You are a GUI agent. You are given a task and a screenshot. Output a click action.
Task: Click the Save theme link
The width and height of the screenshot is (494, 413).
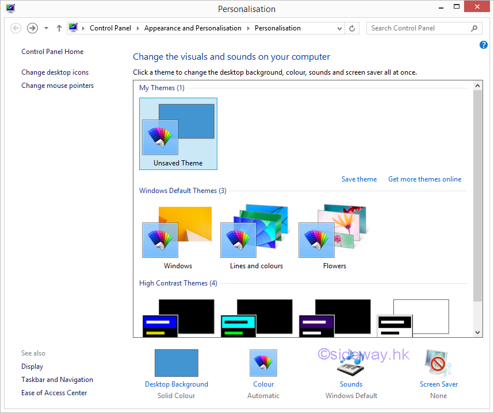pyautogui.click(x=359, y=179)
